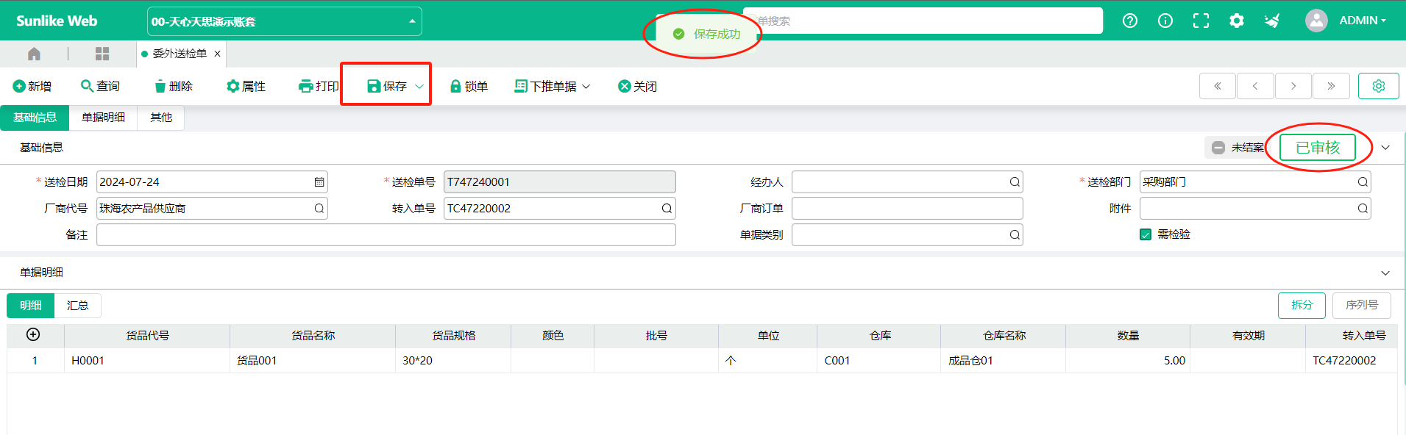This screenshot has height=435, width=1406.
Task: Switch to 基础信息 tab
Action: click(x=35, y=118)
